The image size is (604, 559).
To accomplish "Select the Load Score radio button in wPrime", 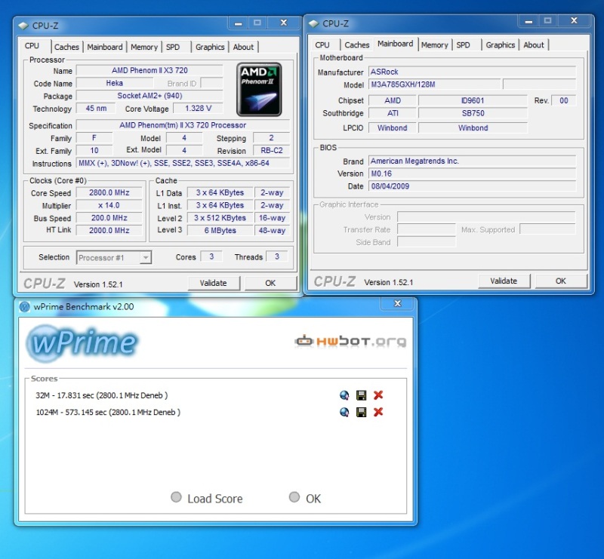I will coord(176,497).
